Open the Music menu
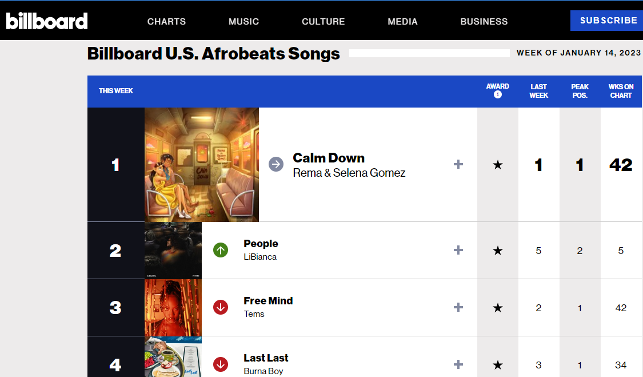643x377 pixels. [x=243, y=21]
